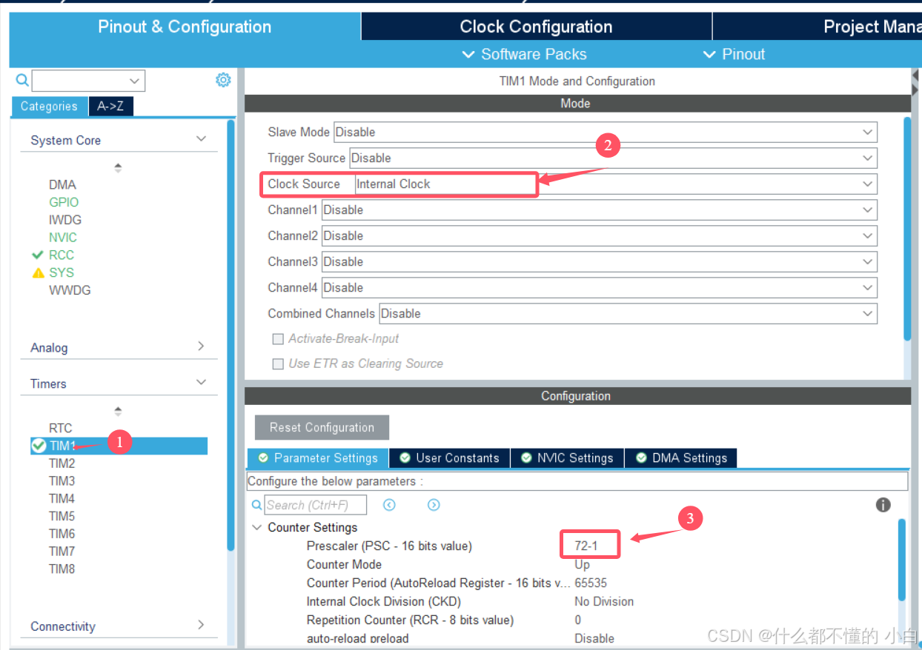Open the Channel3 dropdown
Screen dimensions: 922x650
(600, 261)
